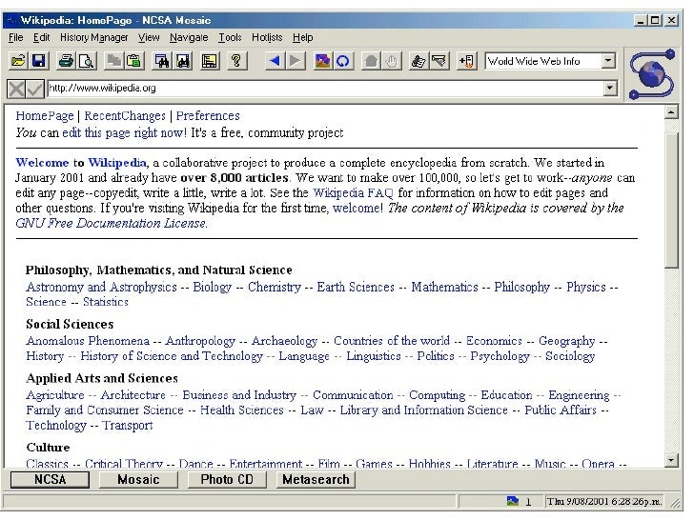Open the History Manager menu
694x520 pixels.
tap(93, 37)
